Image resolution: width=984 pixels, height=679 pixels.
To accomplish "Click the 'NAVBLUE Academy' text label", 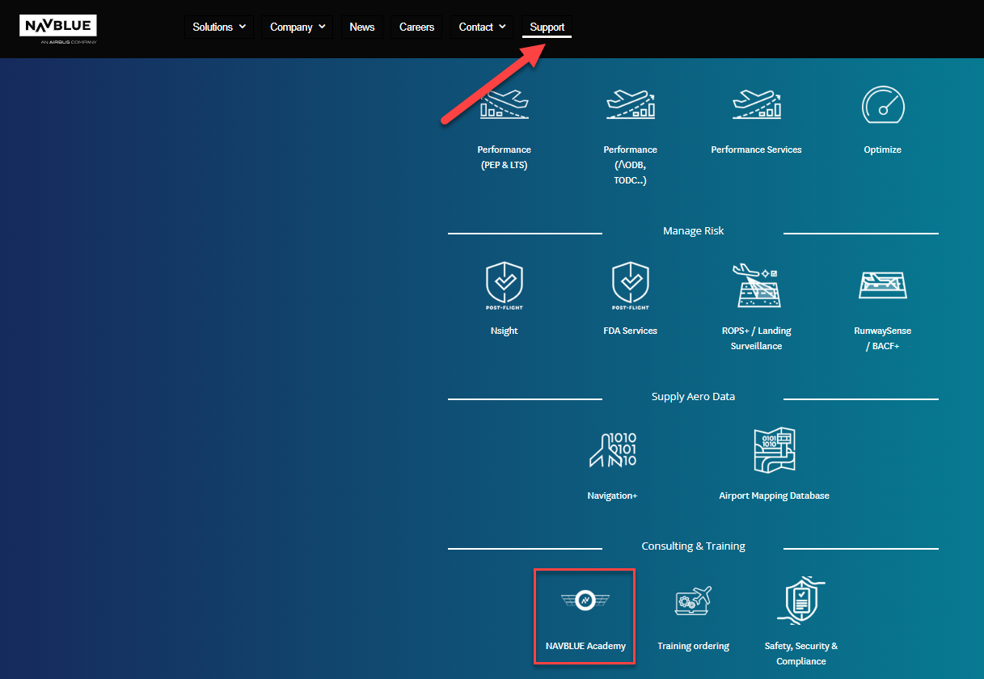I will 585,646.
